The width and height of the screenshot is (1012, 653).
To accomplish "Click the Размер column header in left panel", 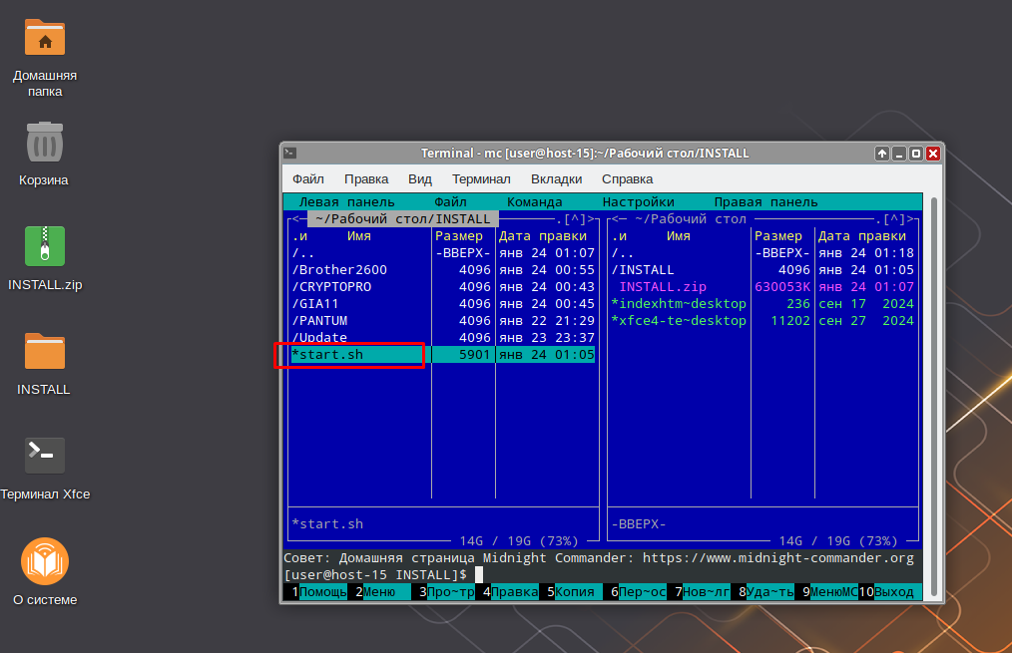I will (x=463, y=236).
